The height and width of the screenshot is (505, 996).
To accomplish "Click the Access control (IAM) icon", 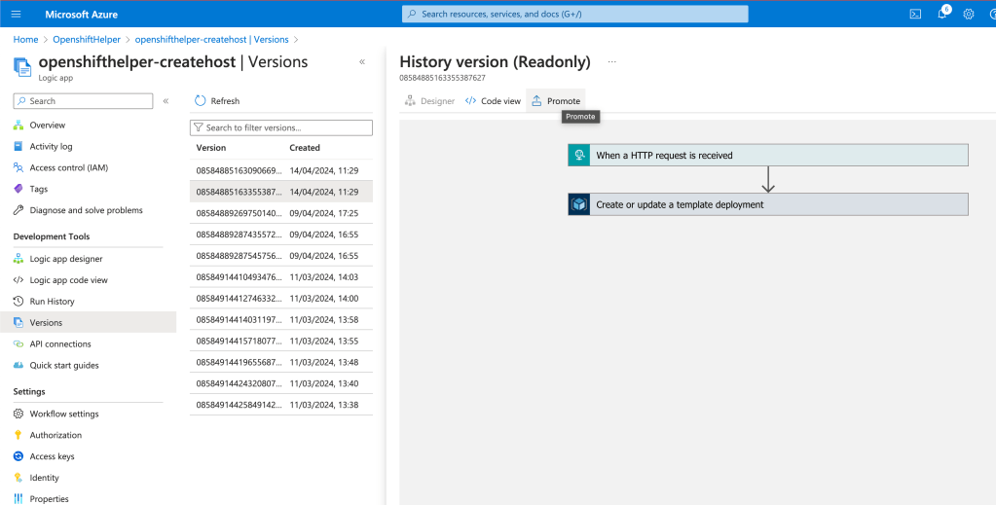I will 18,167.
